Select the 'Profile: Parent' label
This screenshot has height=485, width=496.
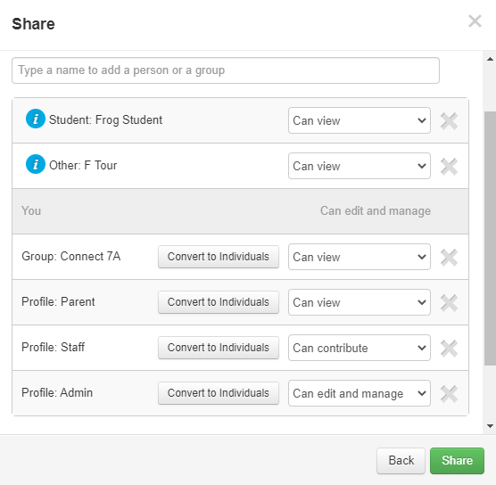(58, 302)
